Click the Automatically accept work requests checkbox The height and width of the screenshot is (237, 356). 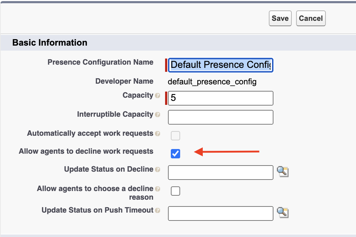click(175, 136)
